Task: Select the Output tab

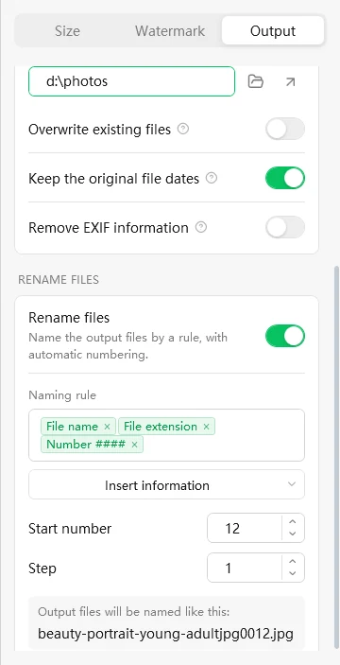Action: tap(273, 30)
